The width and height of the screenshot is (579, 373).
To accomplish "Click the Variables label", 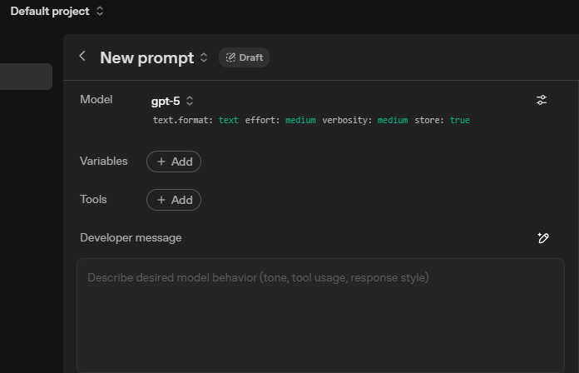I will click(x=104, y=161).
